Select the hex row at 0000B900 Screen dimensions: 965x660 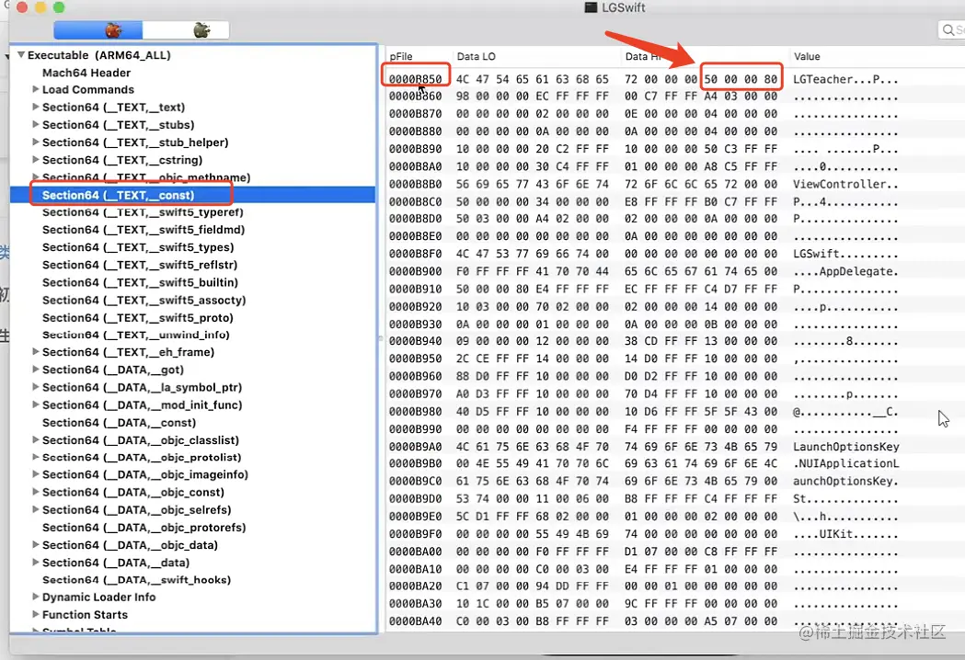click(x=675, y=271)
